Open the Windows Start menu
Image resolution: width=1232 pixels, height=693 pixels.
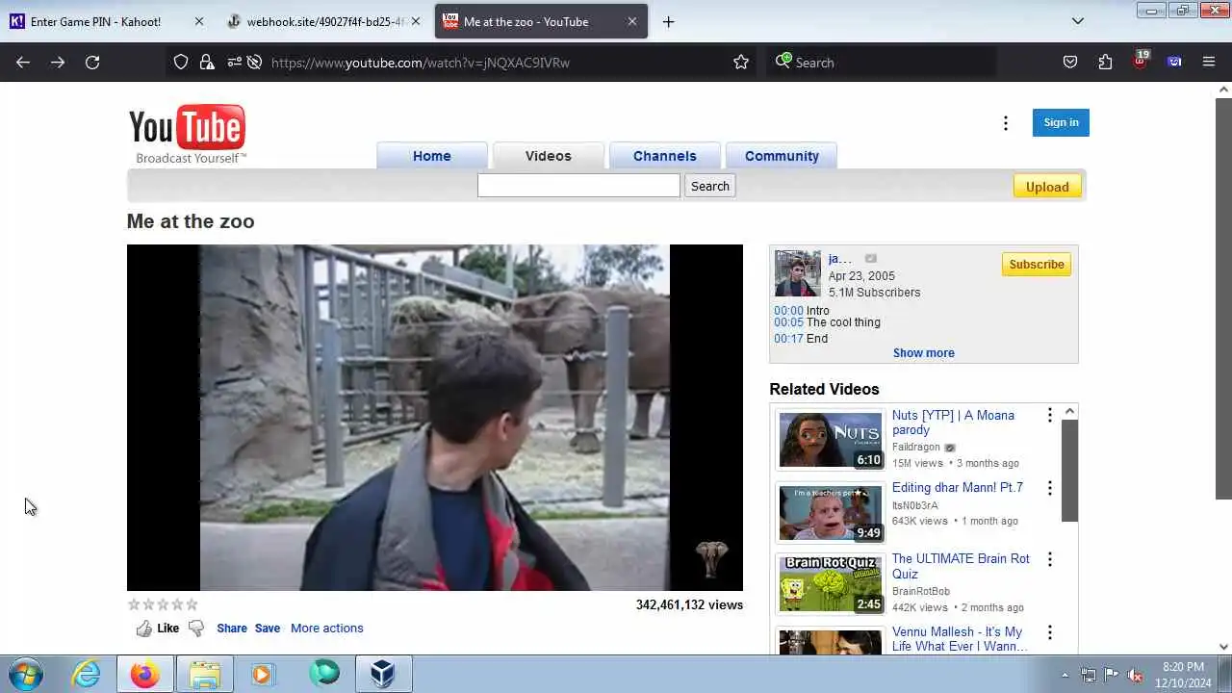[26, 674]
